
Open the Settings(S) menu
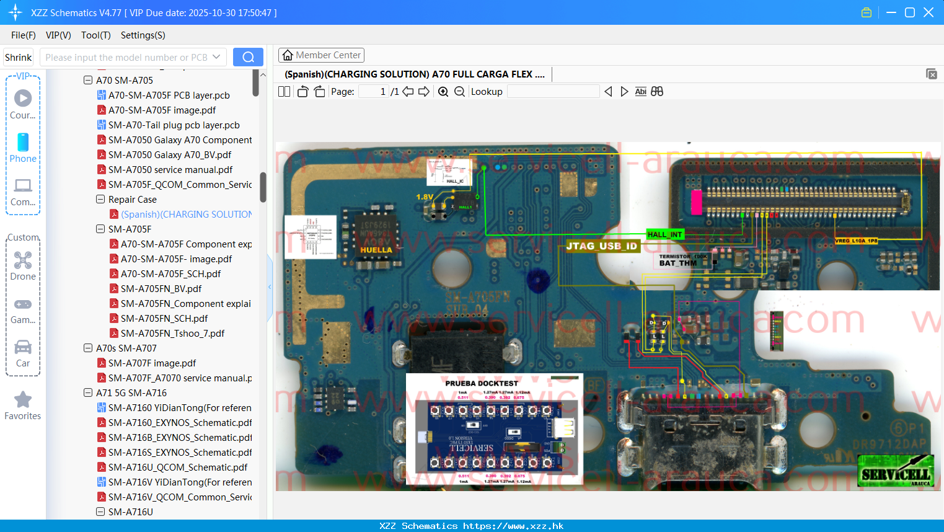point(143,35)
